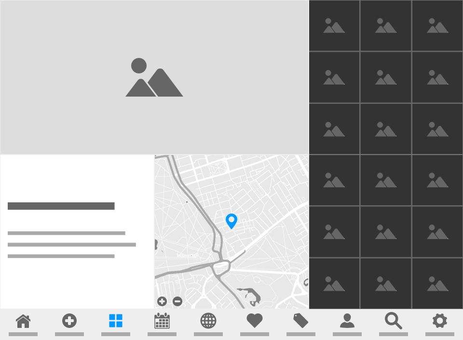The width and height of the screenshot is (463, 340).
Task: Open the user profile icon
Action: (x=347, y=320)
